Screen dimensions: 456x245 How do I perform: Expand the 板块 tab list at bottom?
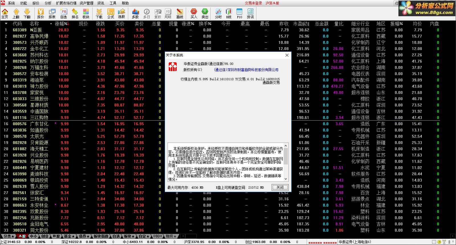[x=129, y=236]
